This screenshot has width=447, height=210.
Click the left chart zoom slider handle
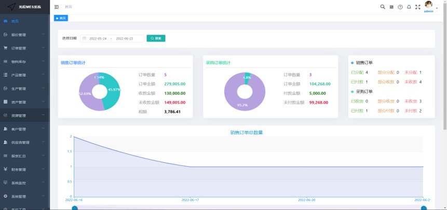(75, 208)
